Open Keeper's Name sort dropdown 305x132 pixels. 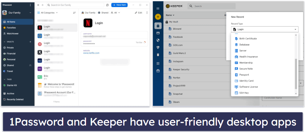(170, 15)
